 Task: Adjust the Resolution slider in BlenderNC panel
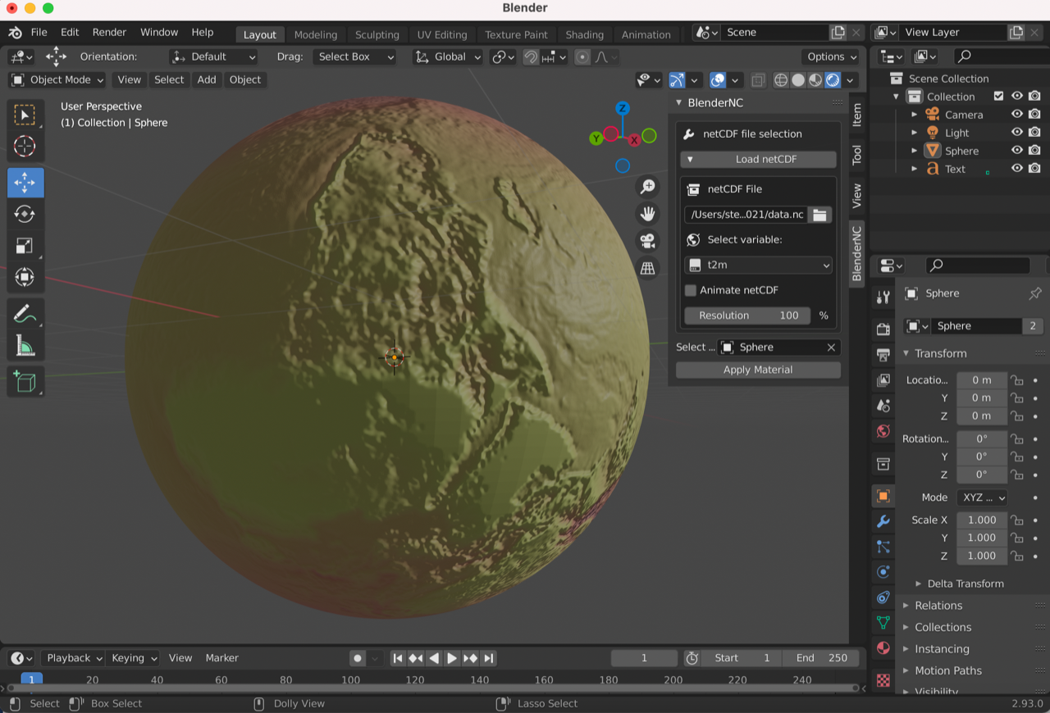point(747,315)
